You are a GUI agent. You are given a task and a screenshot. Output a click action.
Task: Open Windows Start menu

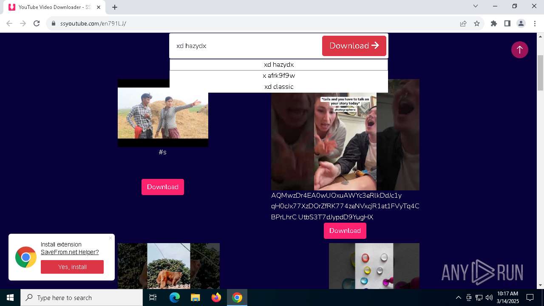pyautogui.click(x=10, y=297)
